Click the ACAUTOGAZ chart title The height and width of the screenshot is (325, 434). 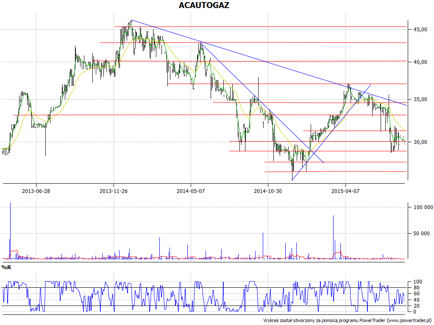pos(204,5)
